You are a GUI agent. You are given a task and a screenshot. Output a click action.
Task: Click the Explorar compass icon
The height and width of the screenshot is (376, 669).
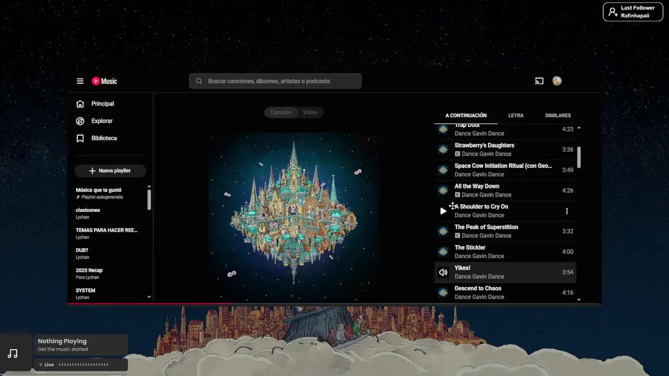(80, 121)
